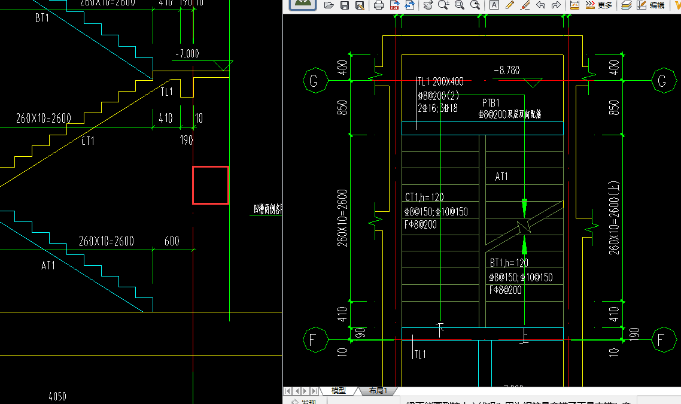The height and width of the screenshot is (404, 681).
Task: Print the drawing with the printer icon
Action: click(x=379, y=5)
